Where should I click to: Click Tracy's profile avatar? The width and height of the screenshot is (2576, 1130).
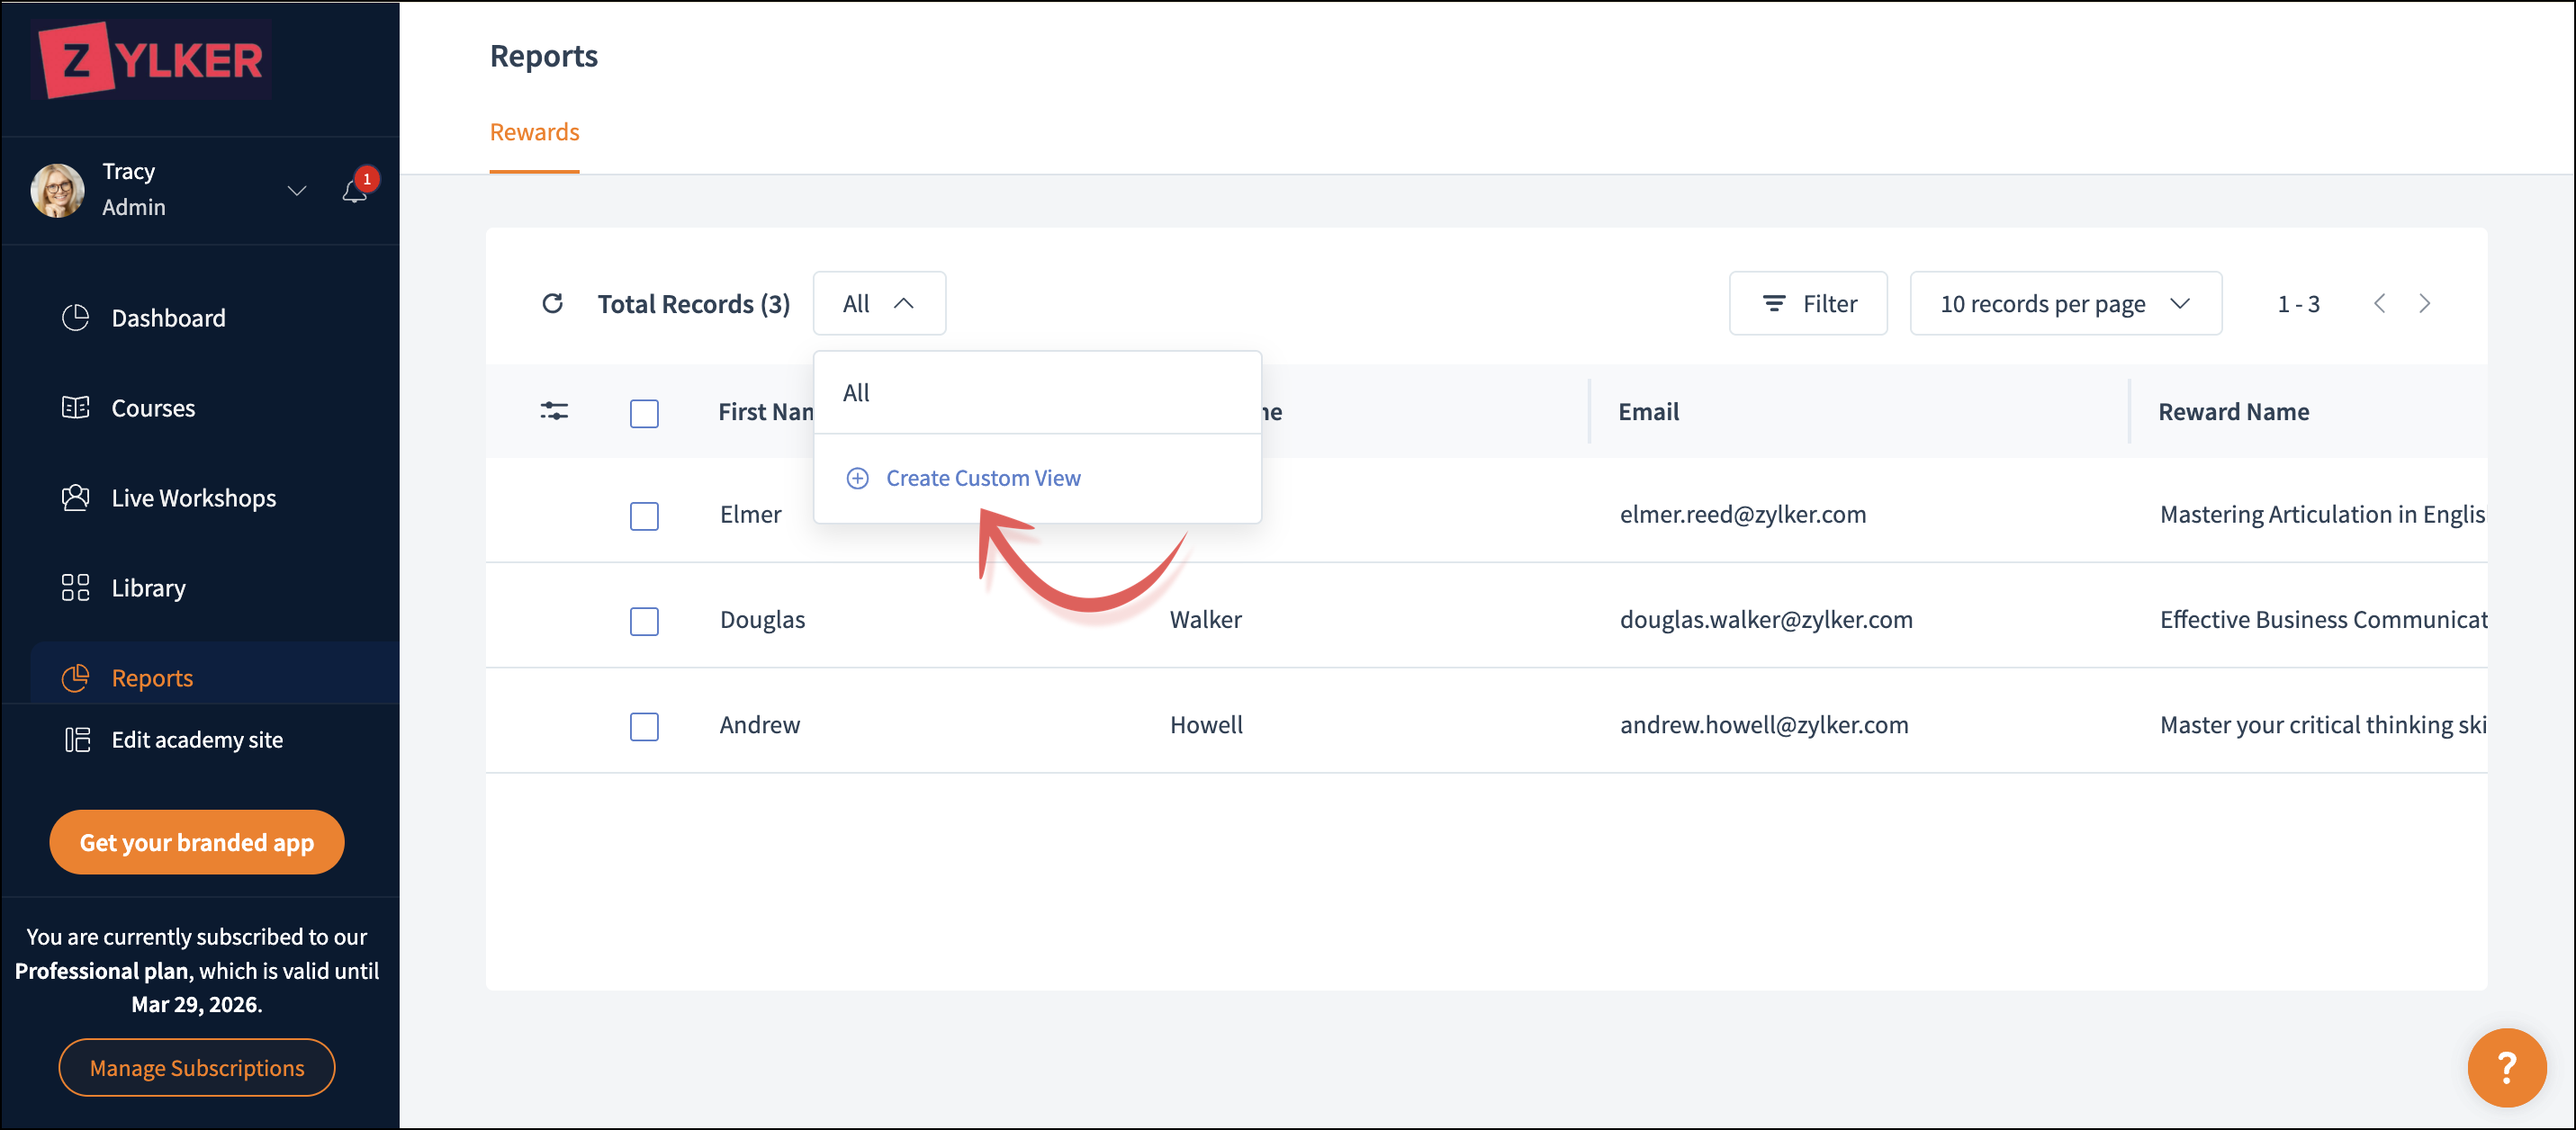coord(58,190)
